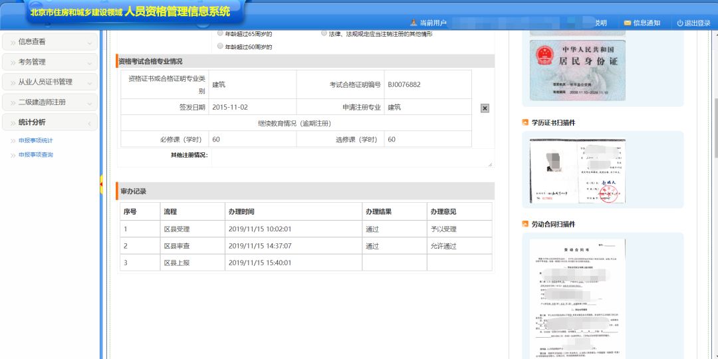Image resolution: width=718 pixels, height=359 pixels.
Task: Click the current user person icon
Action: coord(414,23)
